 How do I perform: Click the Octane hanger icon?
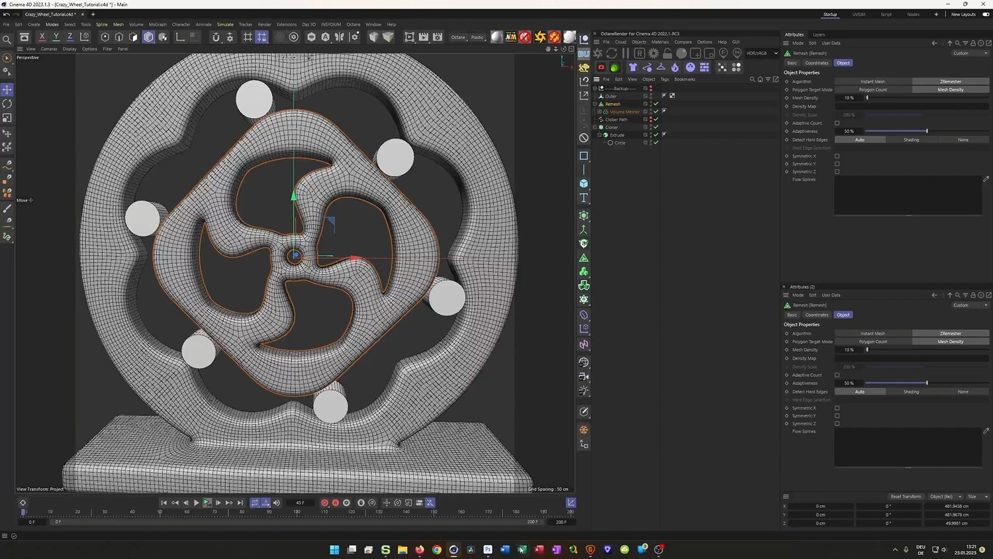coord(661,67)
